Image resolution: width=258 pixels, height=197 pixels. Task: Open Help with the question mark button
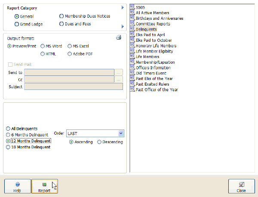[17, 187]
